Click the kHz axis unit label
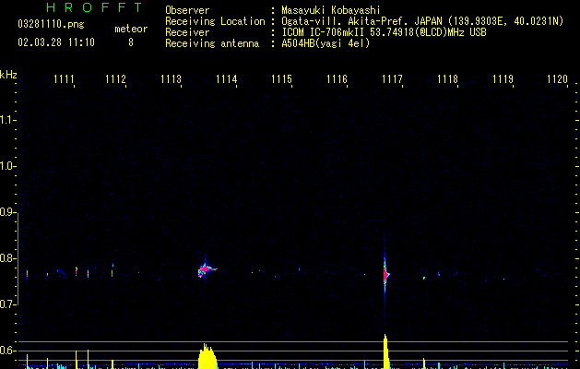580x369 pixels. pos(8,75)
